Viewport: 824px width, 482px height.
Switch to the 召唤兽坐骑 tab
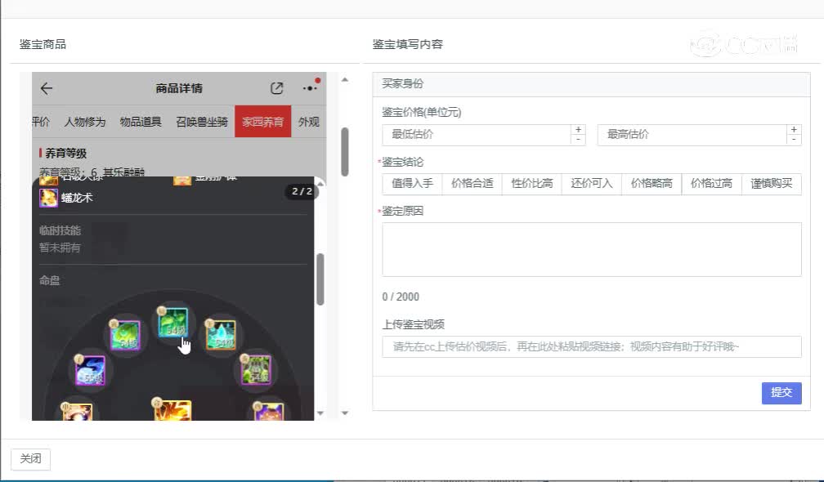pyautogui.click(x=202, y=122)
